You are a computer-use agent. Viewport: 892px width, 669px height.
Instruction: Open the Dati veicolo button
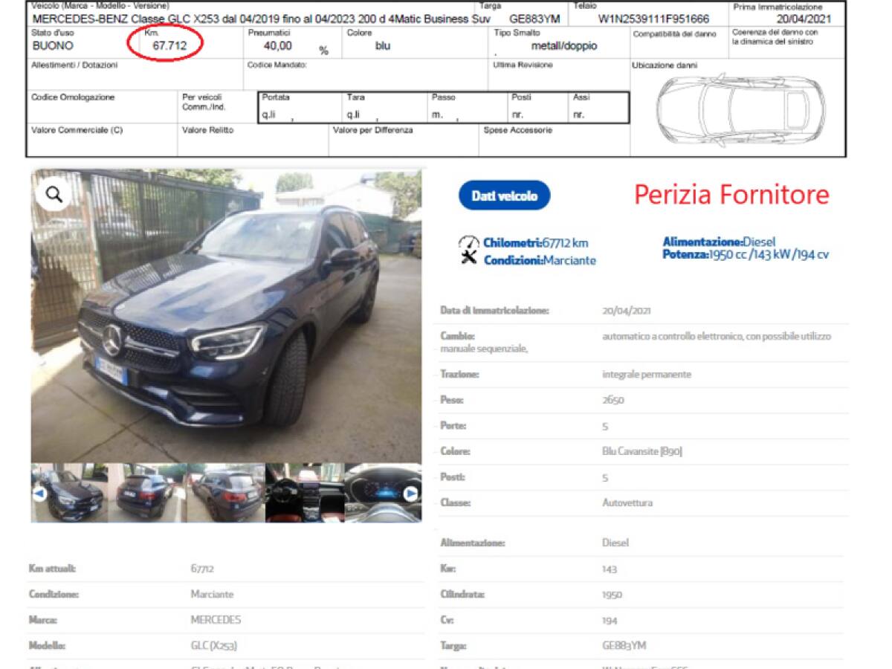504,195
